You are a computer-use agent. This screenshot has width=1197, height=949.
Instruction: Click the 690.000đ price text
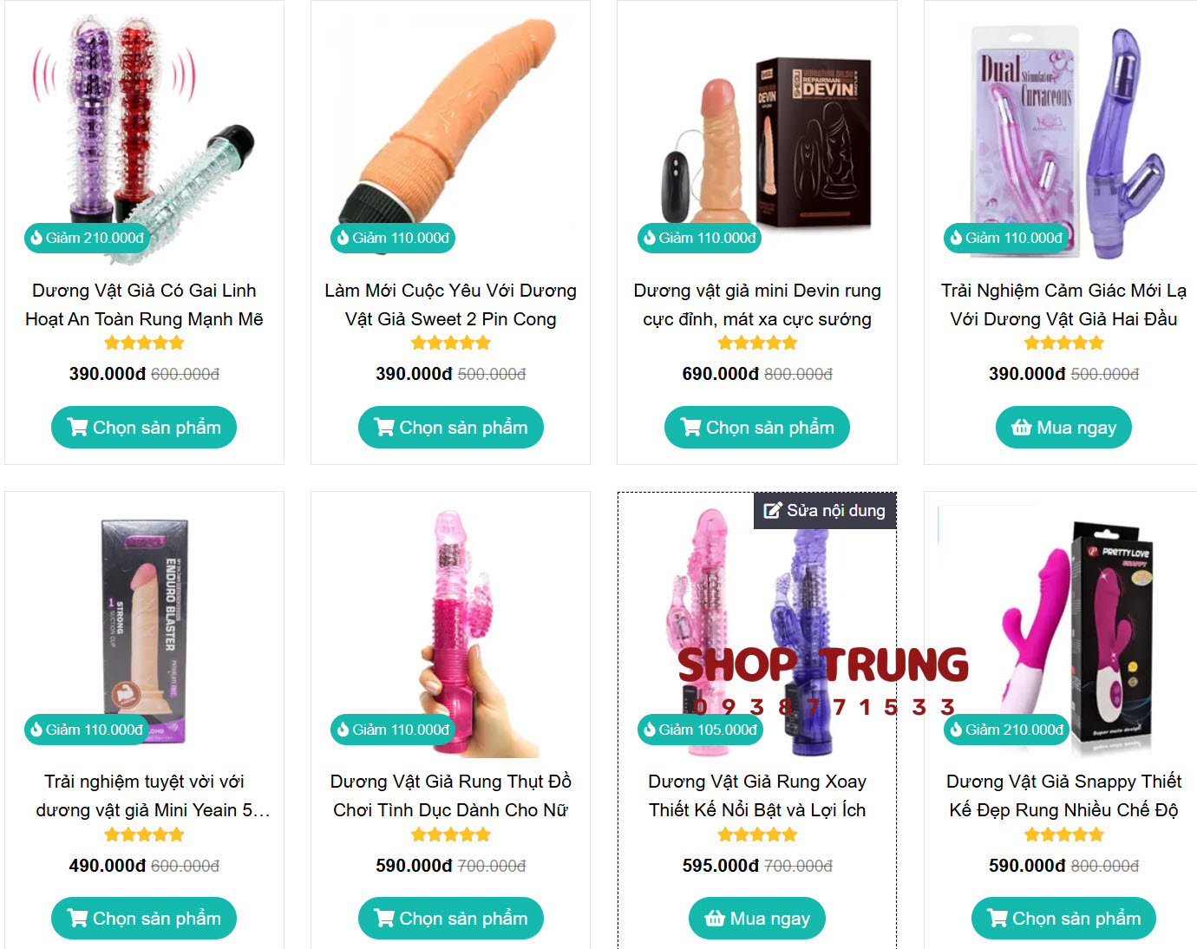pyautogui.click(x=720, y=374)
